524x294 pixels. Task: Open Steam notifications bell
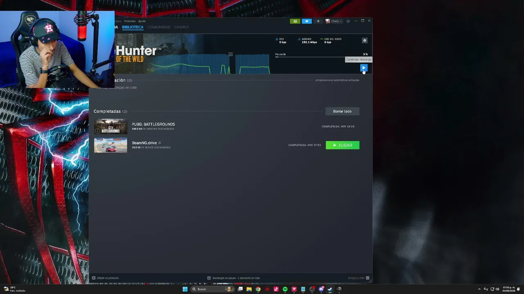pos(318,21)
